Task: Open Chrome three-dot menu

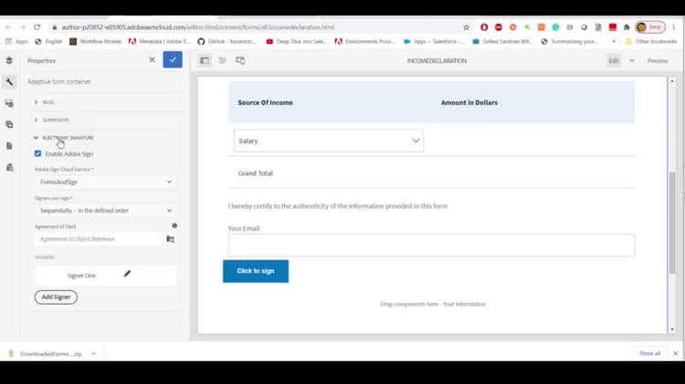Action: [674, 27]
